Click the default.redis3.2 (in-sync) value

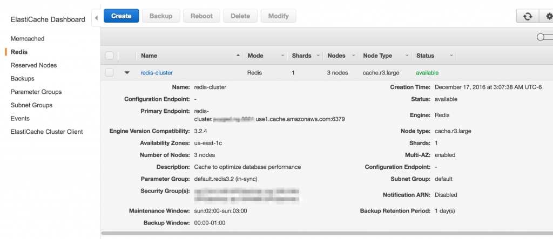tap(226, 179)
